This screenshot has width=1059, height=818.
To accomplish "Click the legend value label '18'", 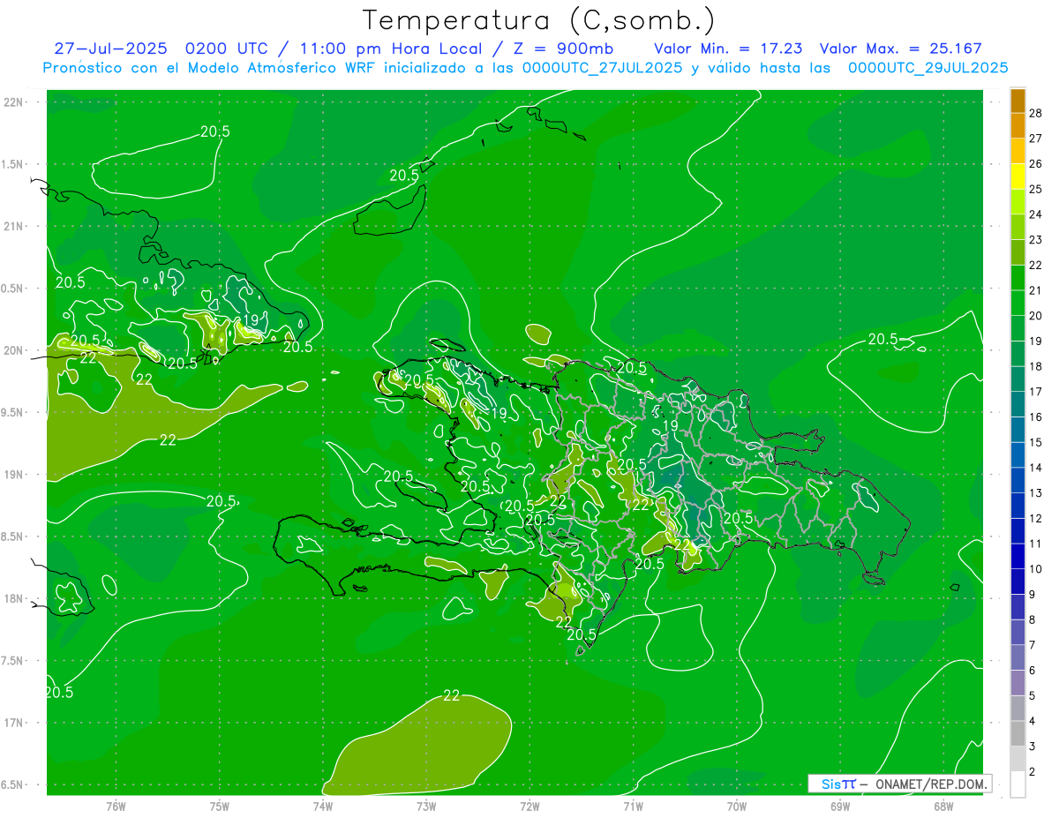I will [x=1035, y=366].
